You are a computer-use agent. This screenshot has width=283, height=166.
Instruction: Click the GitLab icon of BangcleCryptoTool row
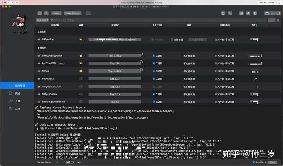click(x=39, y=86)
